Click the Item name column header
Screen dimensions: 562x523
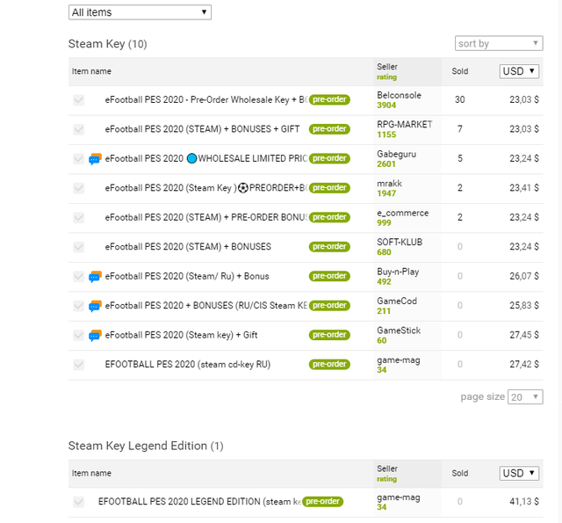pos(91,71)
